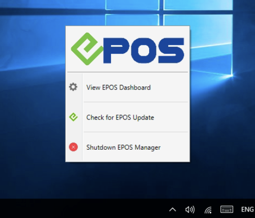
Task: Open the volume speaker icon in system tray
Action: click(x=190, y=209)
